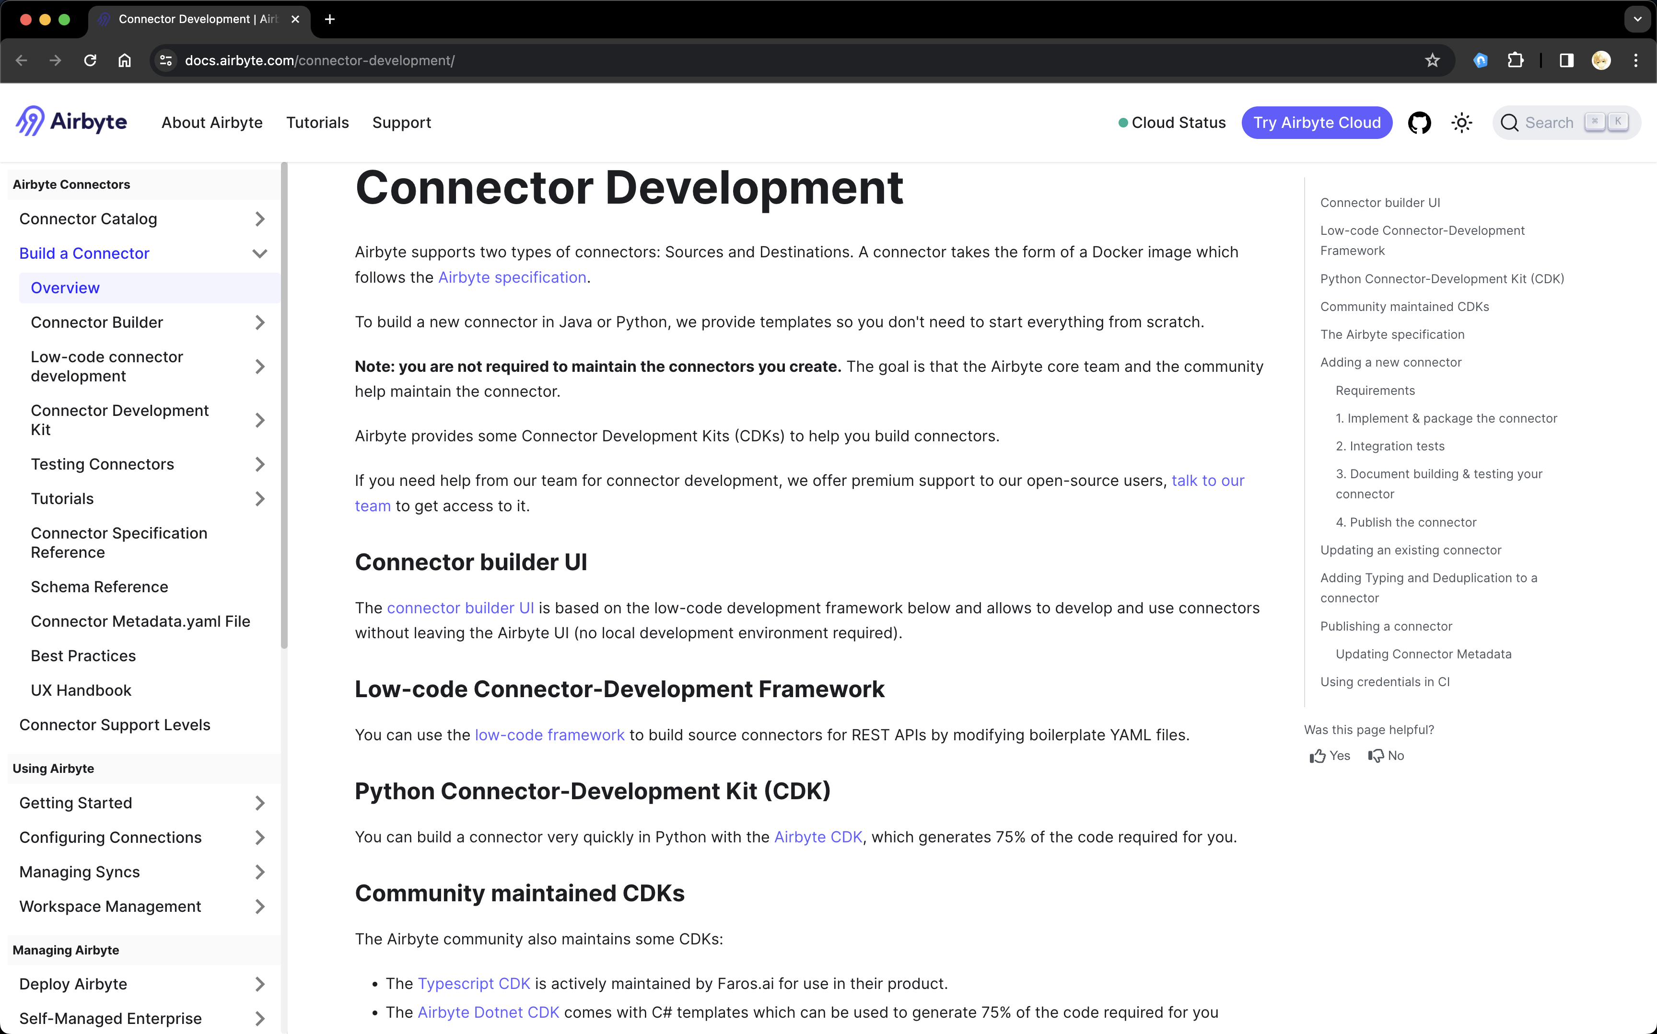Screen dimensions: 1657x1034
Task: Click the thumbs-down No feedback button
Action: [x=1386, y=756]
